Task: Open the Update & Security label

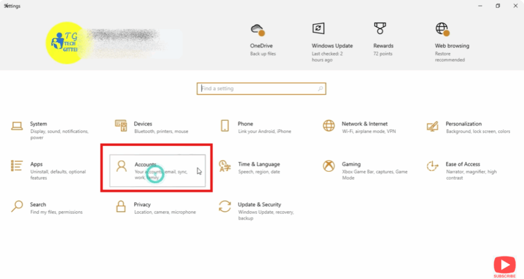Action: point(259,204)
